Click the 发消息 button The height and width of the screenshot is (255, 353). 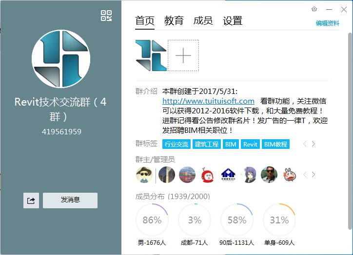tap(70, 200)
